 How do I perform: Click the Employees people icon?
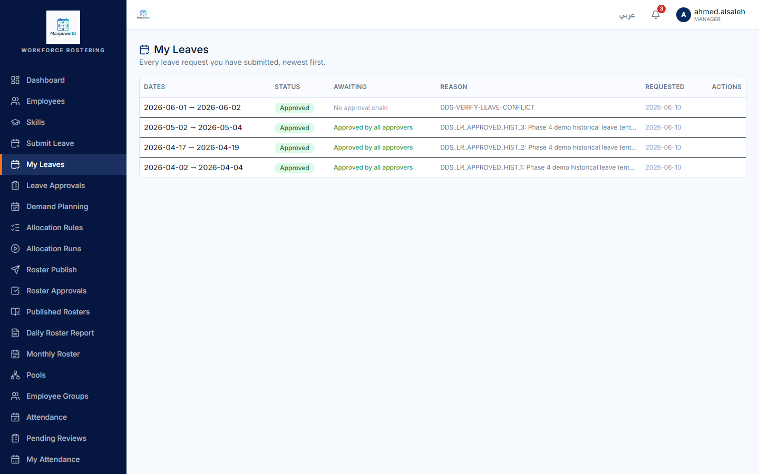coord(15,101)
